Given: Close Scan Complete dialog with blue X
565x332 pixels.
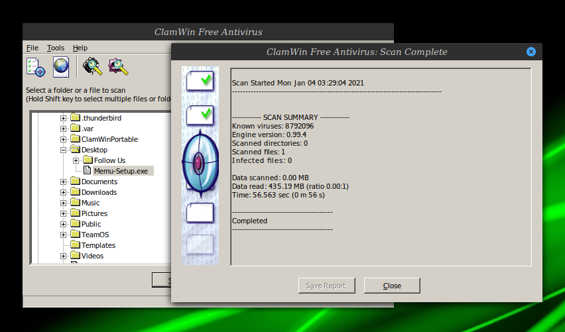Looking at the screenshot, I should 531,52.
